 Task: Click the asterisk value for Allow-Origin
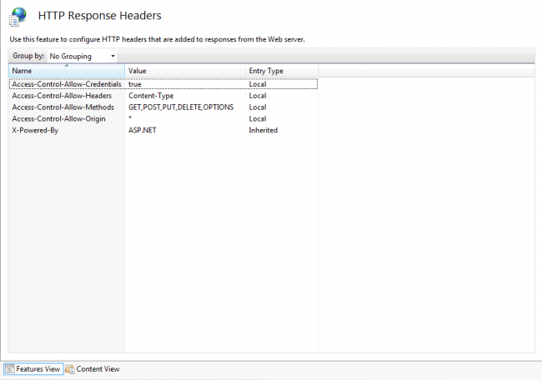click(130, 118)
